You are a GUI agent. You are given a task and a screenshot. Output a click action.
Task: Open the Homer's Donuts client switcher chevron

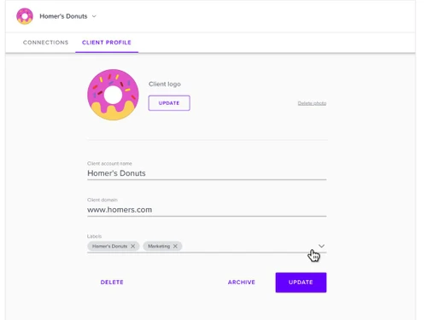tap(94, 16)
